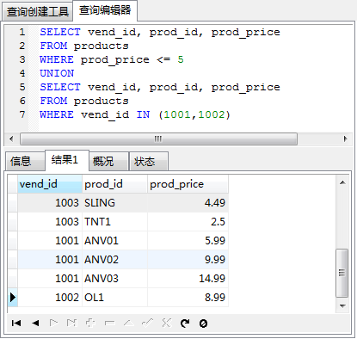This screenshot has width=357, height=339.
Task: Select the 结果1 tab
Action: point(66,160)
